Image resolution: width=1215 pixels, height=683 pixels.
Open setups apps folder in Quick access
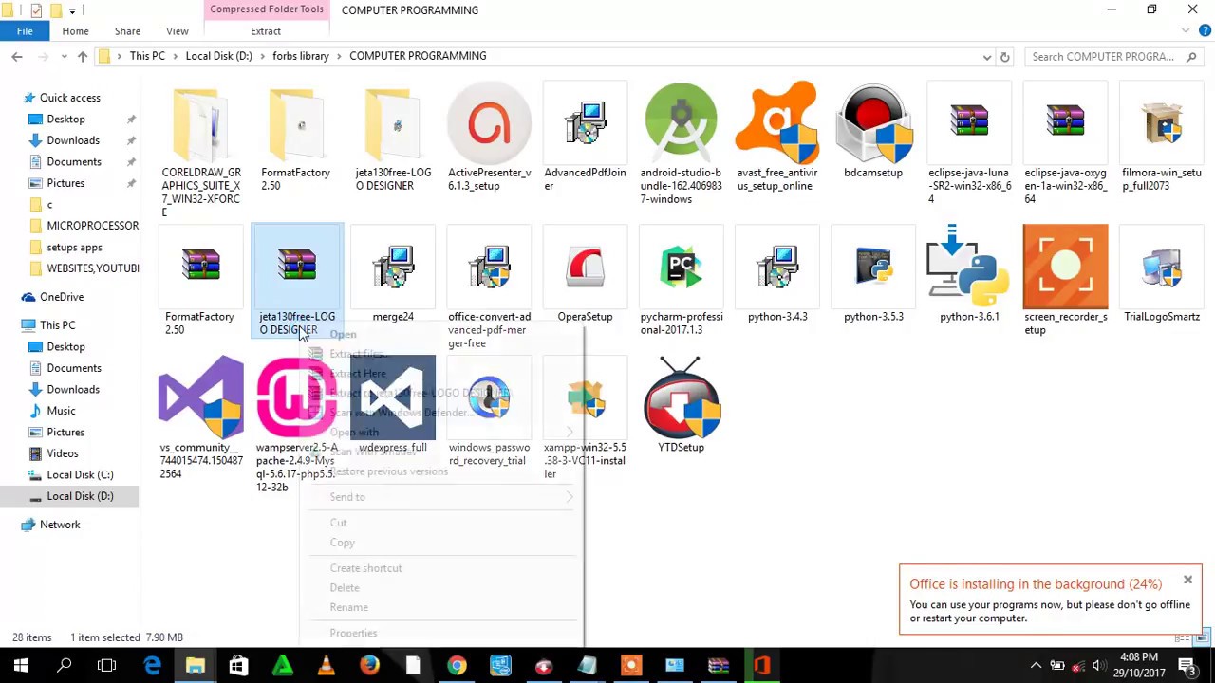coord(74,247)
